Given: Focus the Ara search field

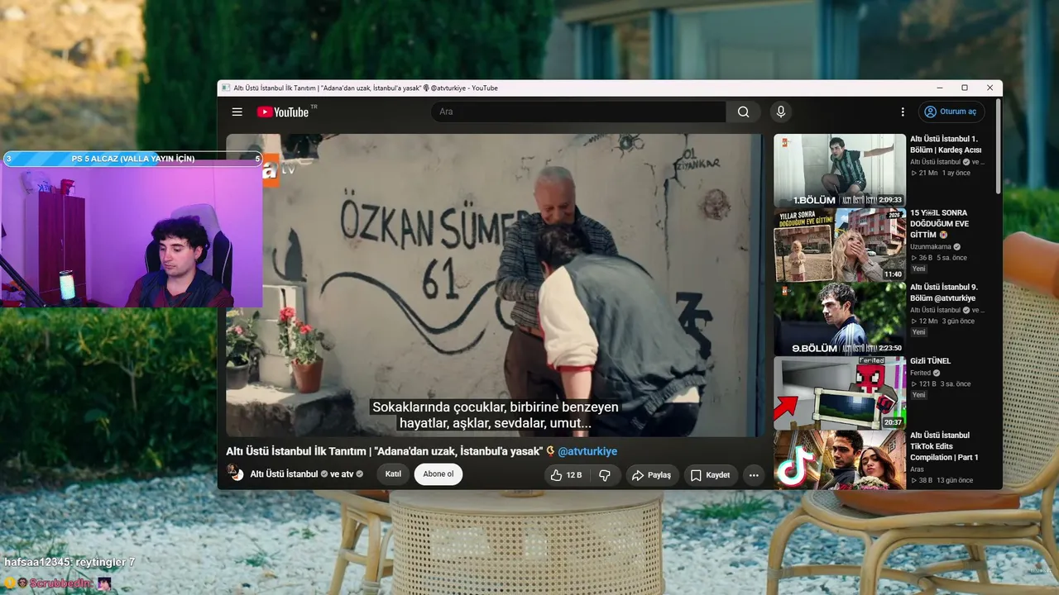Looking at the screenshot, I should (x=578, y=112).
